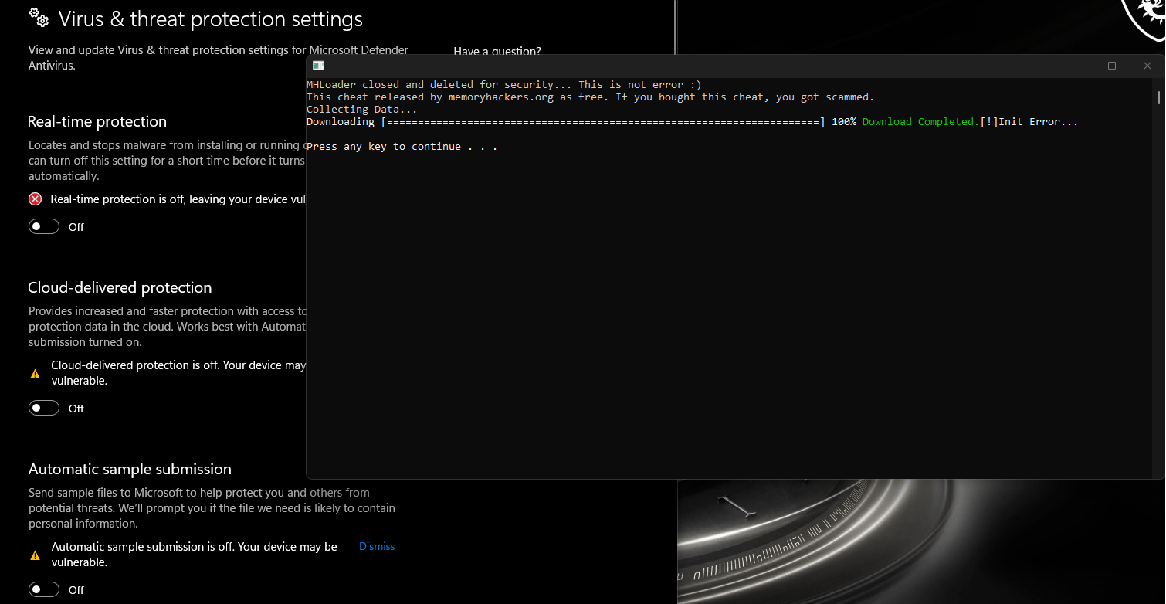This screenshot has width=1166, height=604.
Task: Click the 'Press any key to continue' prompt
Action: pos(402,146)
